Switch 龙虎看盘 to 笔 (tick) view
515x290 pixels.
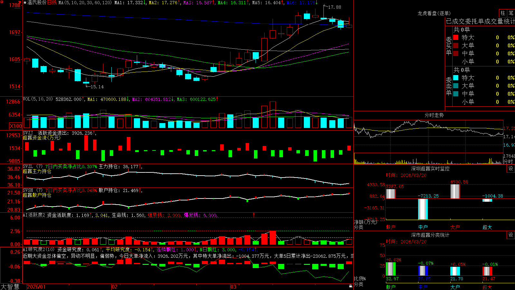click(511, 13)
